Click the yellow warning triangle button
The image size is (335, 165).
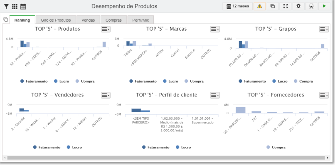click(x=260, y=6)
